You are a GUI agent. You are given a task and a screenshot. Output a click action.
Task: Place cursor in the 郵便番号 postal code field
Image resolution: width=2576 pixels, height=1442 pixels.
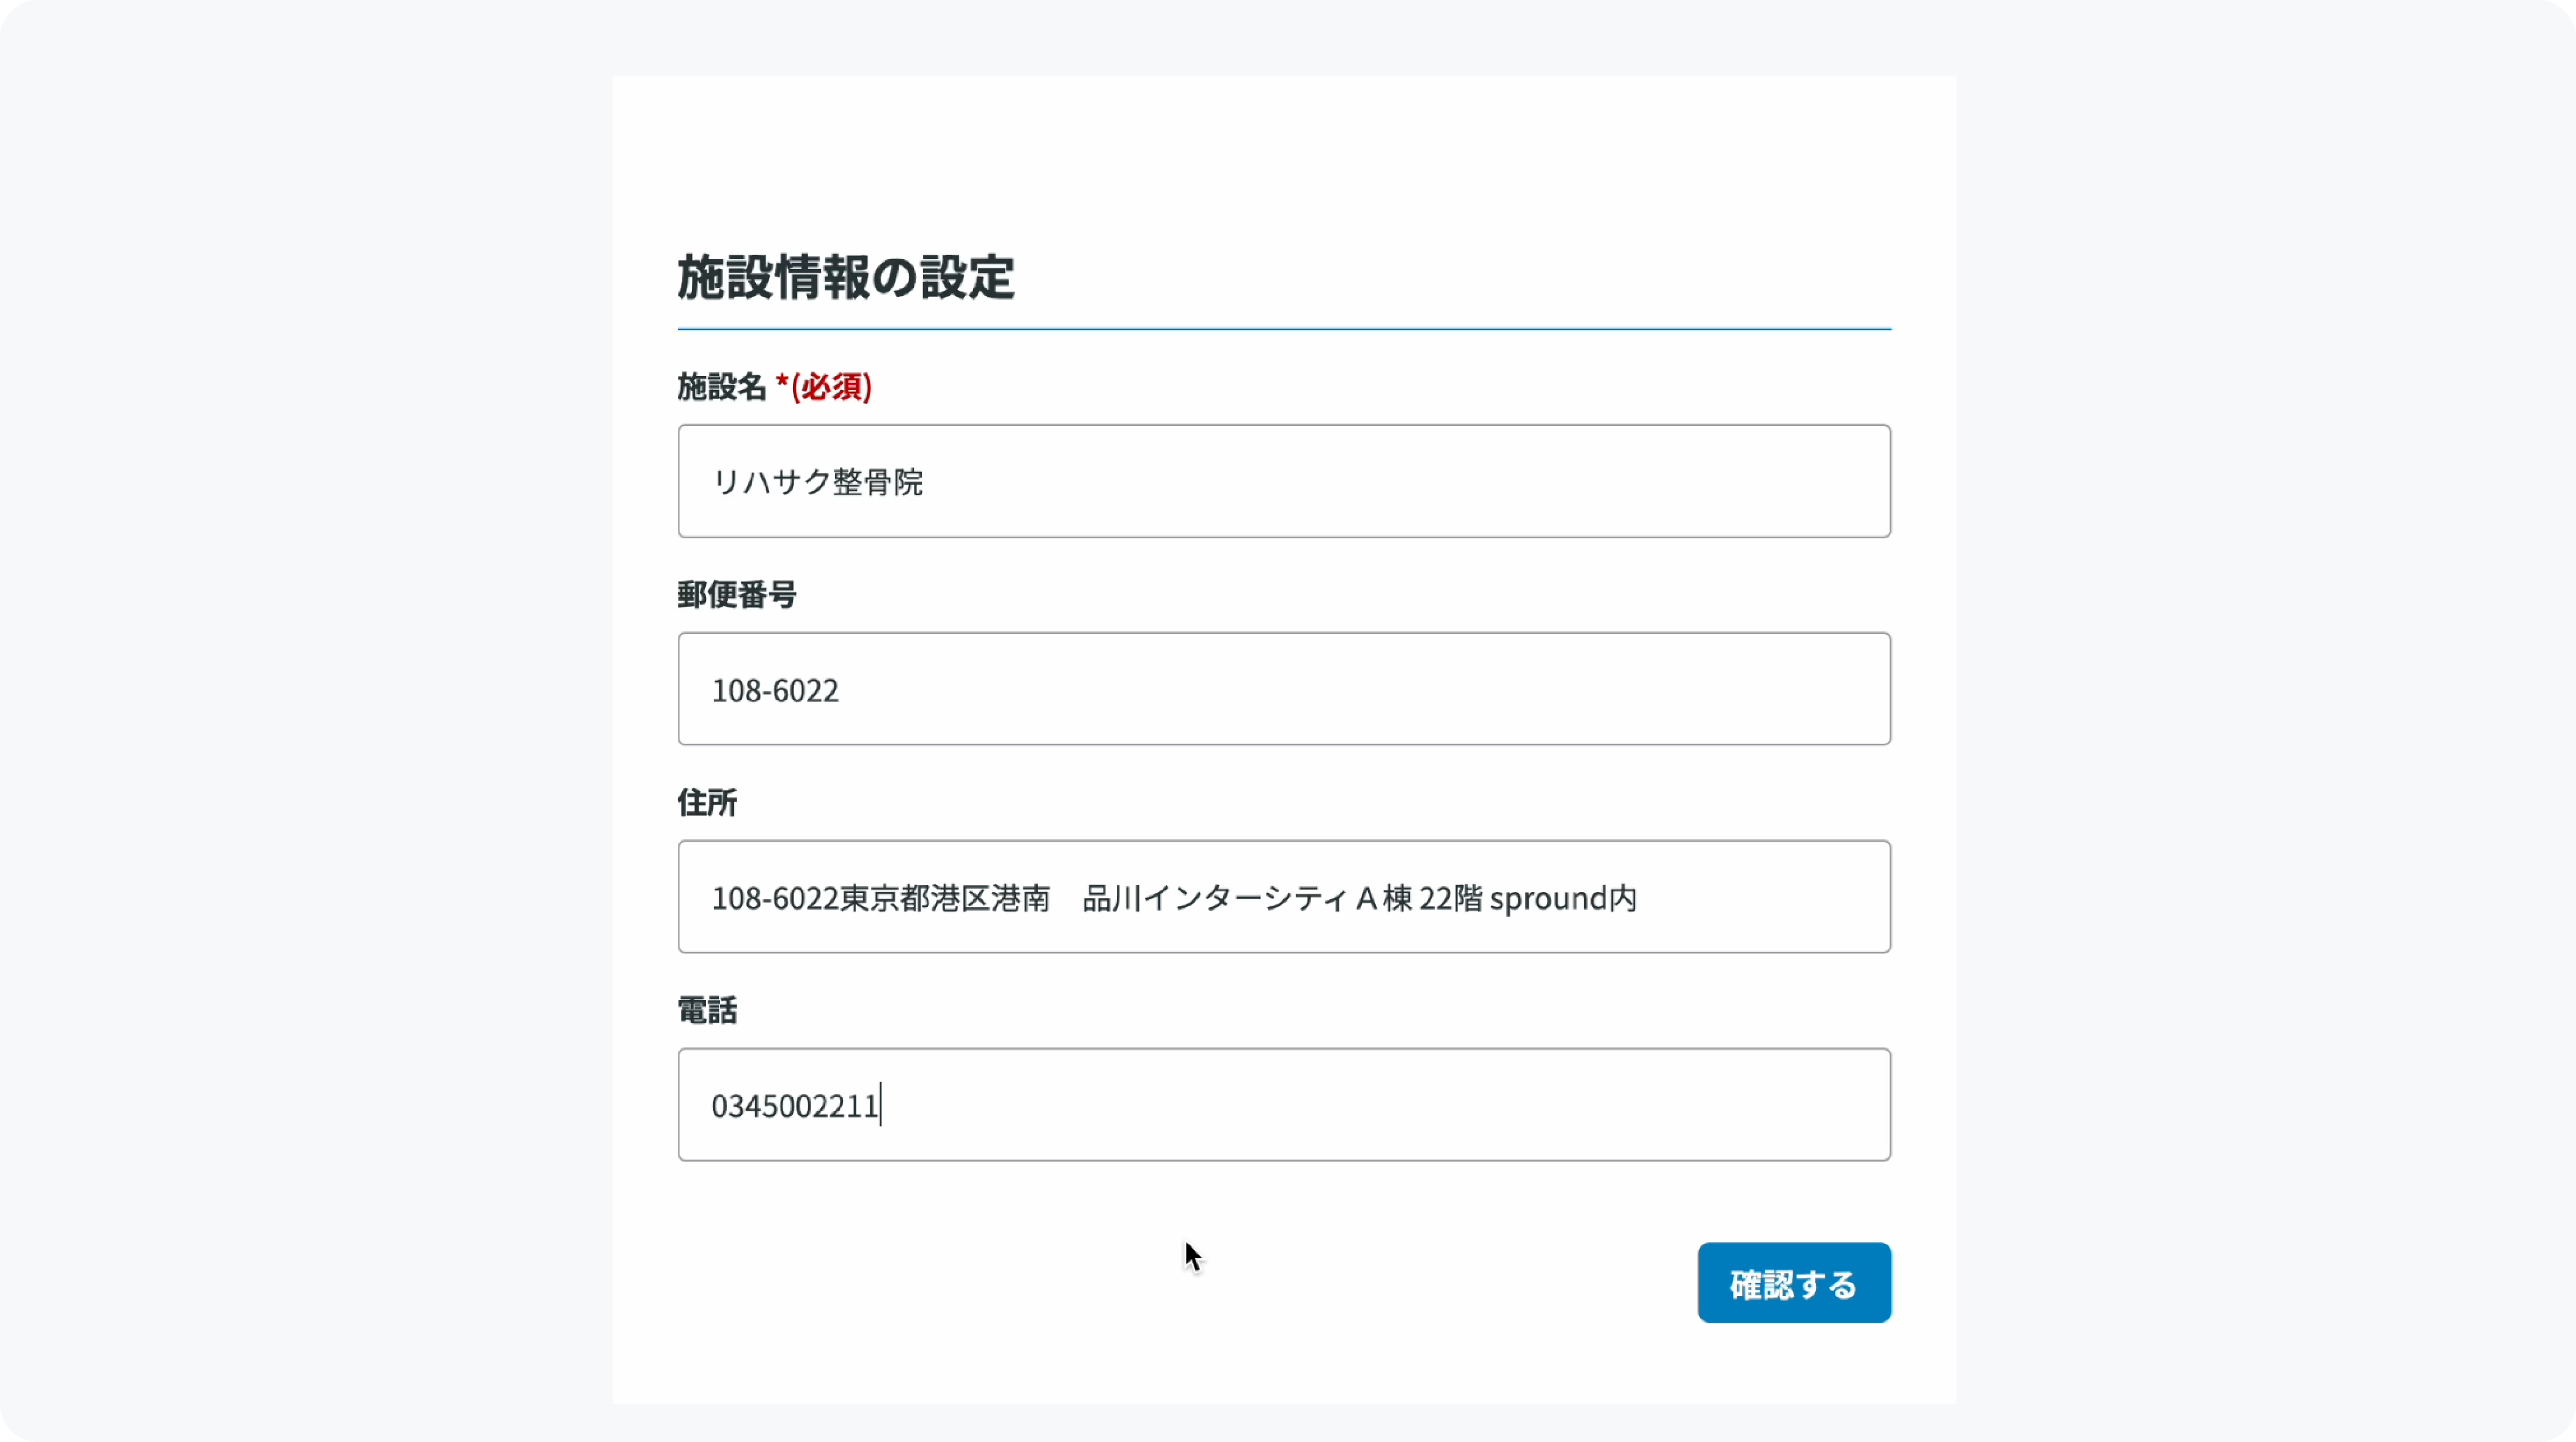point(1283,689)
